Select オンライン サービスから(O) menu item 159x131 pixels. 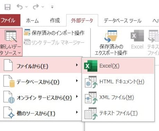41,97
